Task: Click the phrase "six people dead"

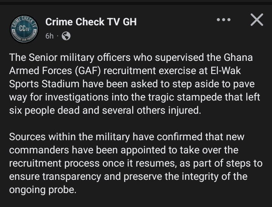Action: click(42, 110)
